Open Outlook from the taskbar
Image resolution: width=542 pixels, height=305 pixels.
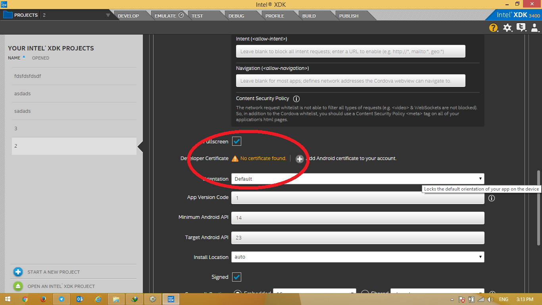[x=80, y=299]
